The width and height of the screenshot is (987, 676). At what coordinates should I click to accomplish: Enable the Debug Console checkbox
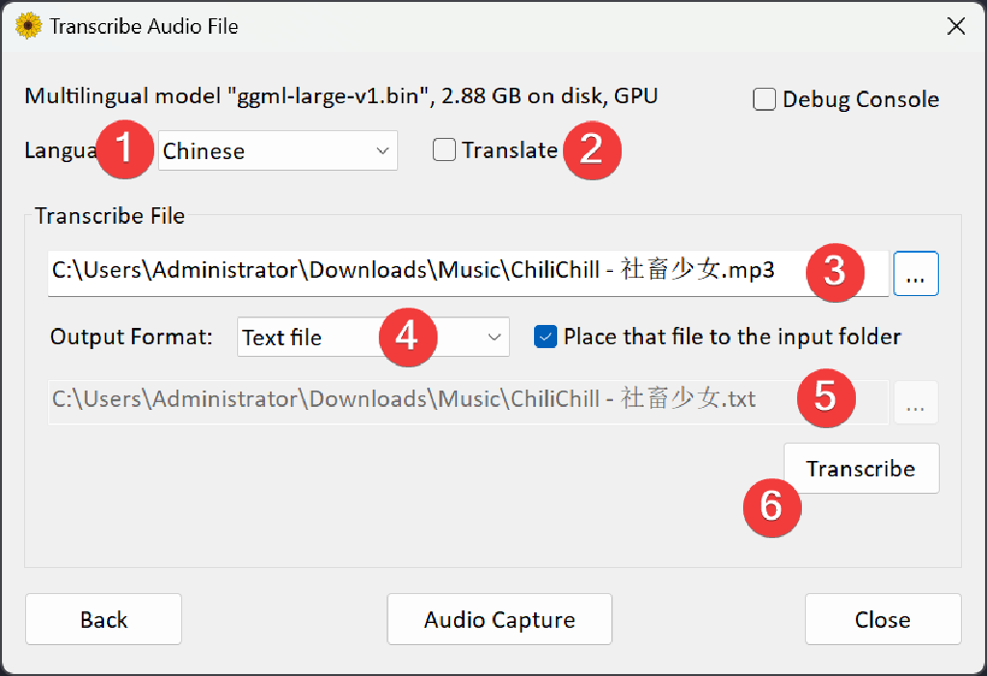(764, 99)
